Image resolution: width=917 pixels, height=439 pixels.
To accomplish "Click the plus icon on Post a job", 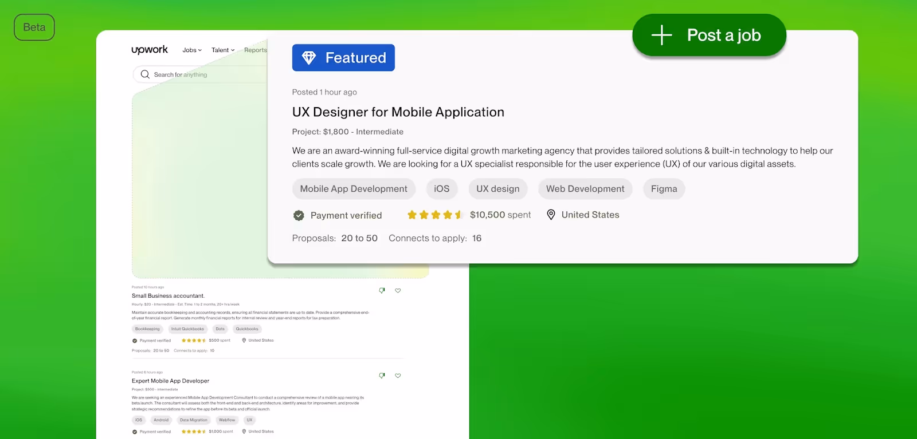I will pyautogui.click(x=661, y=35).
